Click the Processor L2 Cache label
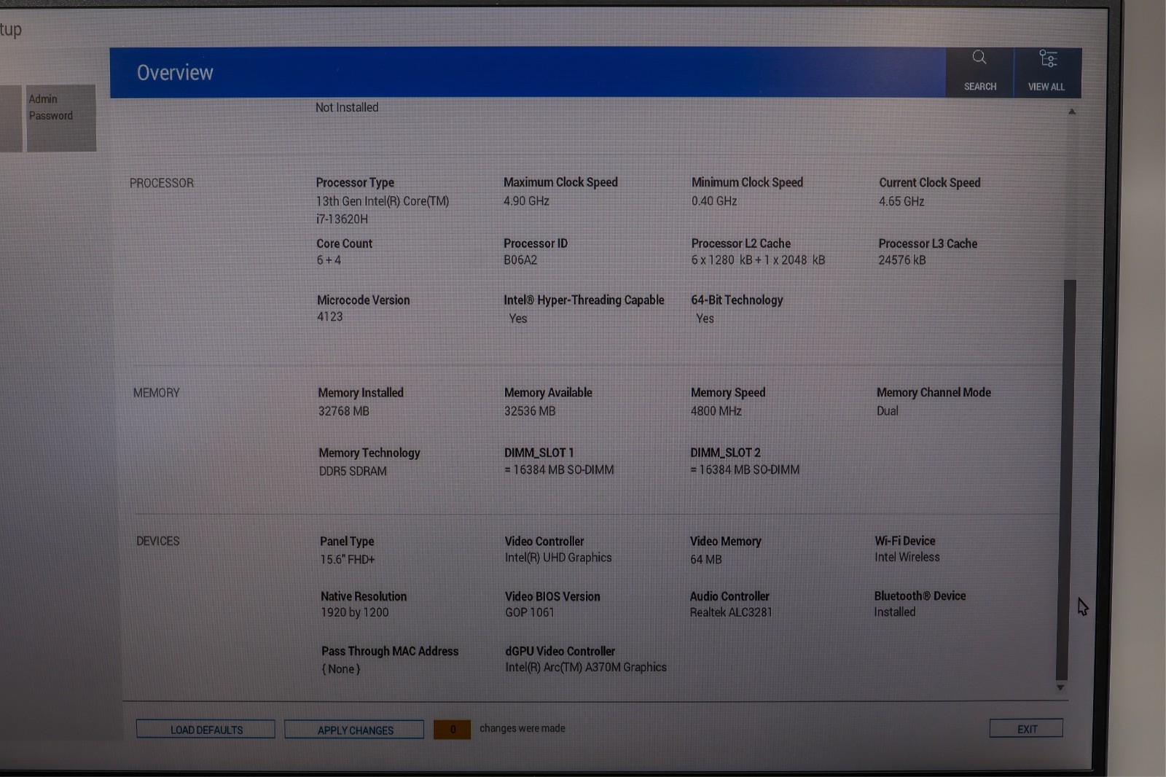Viewport: 1166px width, 777px height. coord(741,243)
